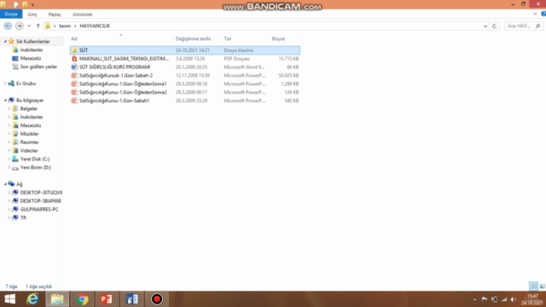Open Google Chrome from taskbar
This screenshot has width=546, height=307.
[82, 299]
